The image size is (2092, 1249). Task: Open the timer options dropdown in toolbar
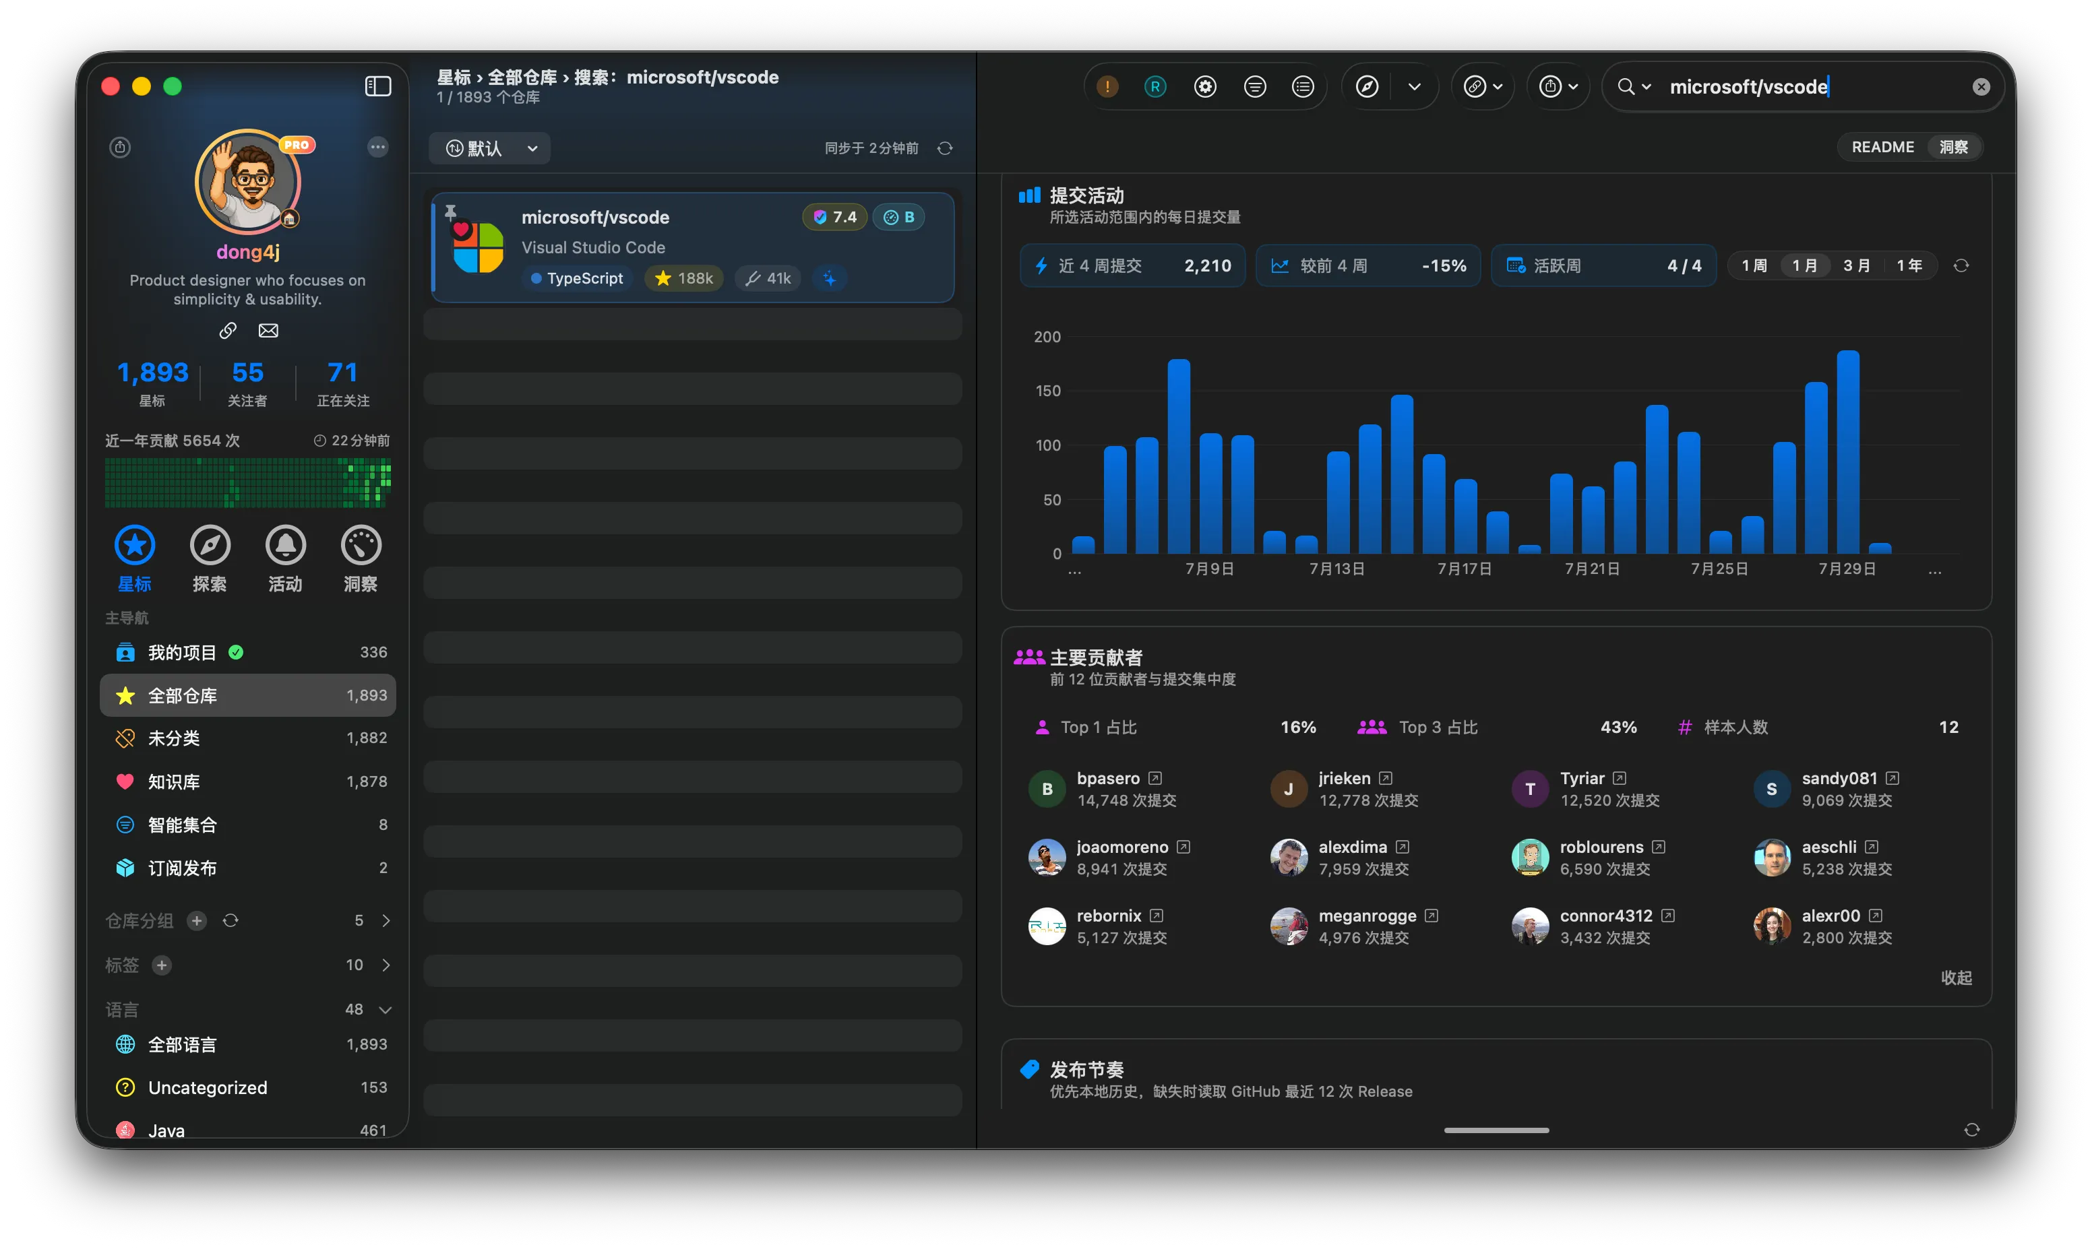[1558, 87]
